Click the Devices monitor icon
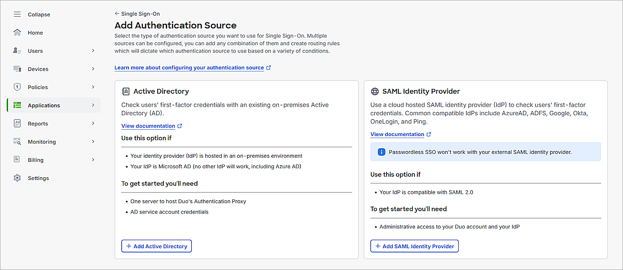Viewport: 623px width, 270px height. point(17,69)
